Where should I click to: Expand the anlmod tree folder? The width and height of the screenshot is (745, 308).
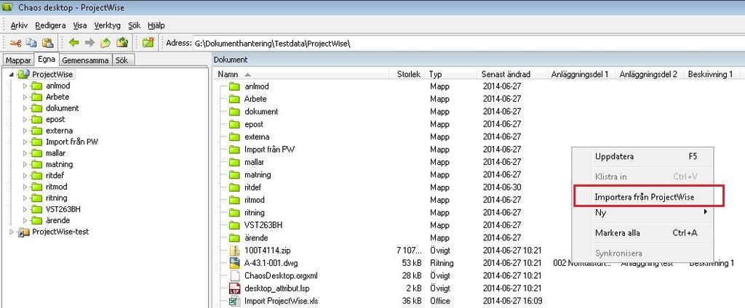[25, 86]
